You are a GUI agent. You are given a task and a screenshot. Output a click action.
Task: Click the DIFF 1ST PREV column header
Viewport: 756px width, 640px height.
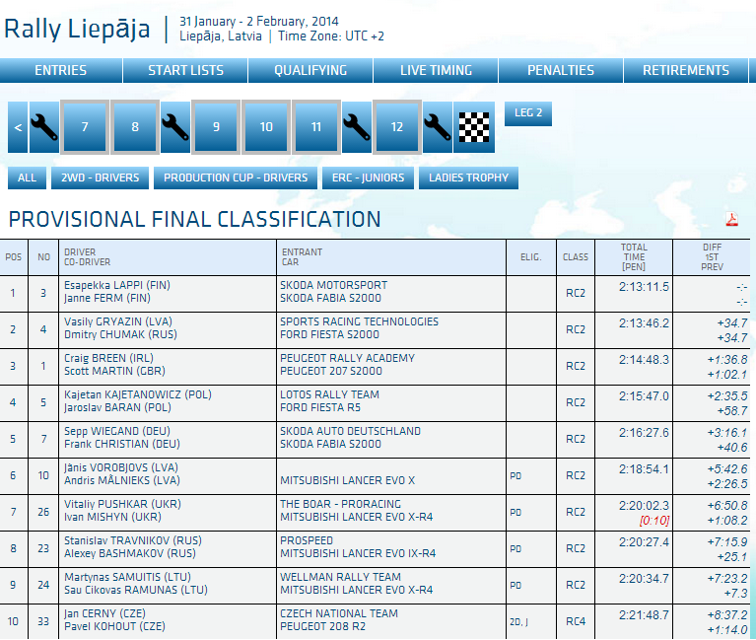[712, 257]
